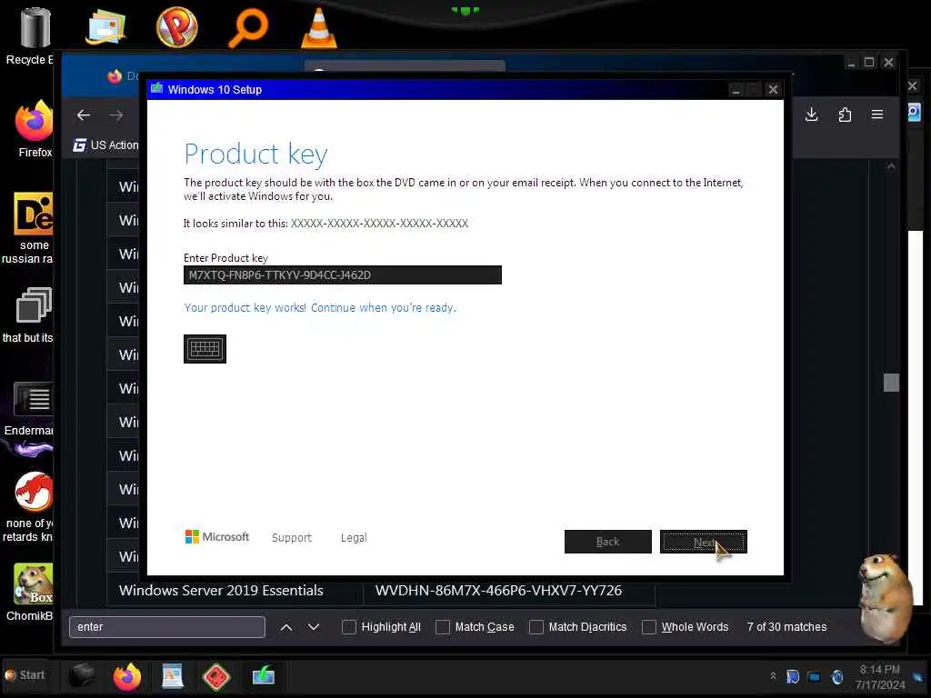The image size is (931, 698).
Task: Enable Whole Words checkbox
Action: pyautogui.click(x=649, y=627)
